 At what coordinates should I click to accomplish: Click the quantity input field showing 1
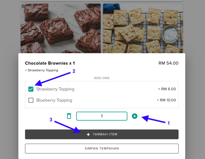tap(102, 116)
